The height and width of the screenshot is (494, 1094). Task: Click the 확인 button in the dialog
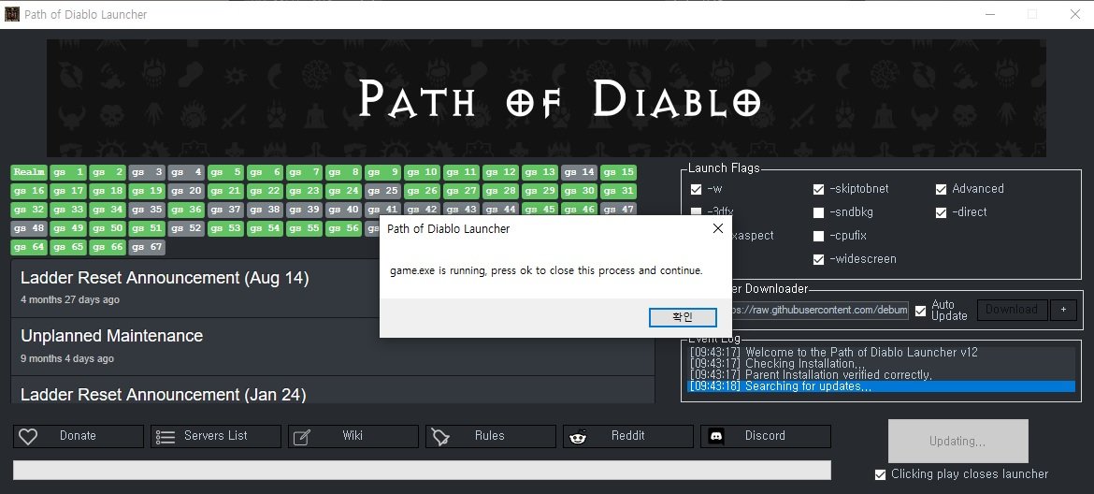(x=683, y=317)
